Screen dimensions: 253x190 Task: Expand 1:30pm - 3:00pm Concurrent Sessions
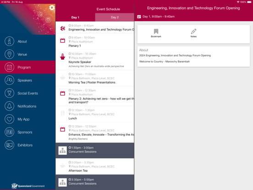pyautogui.click(x=95, y=151)
